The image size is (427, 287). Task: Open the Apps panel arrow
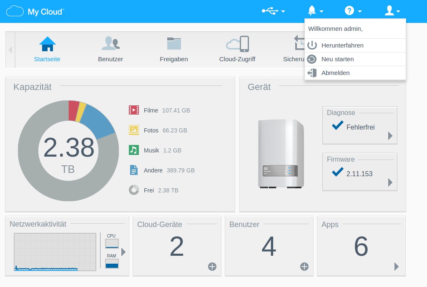(x=397, y=267)
